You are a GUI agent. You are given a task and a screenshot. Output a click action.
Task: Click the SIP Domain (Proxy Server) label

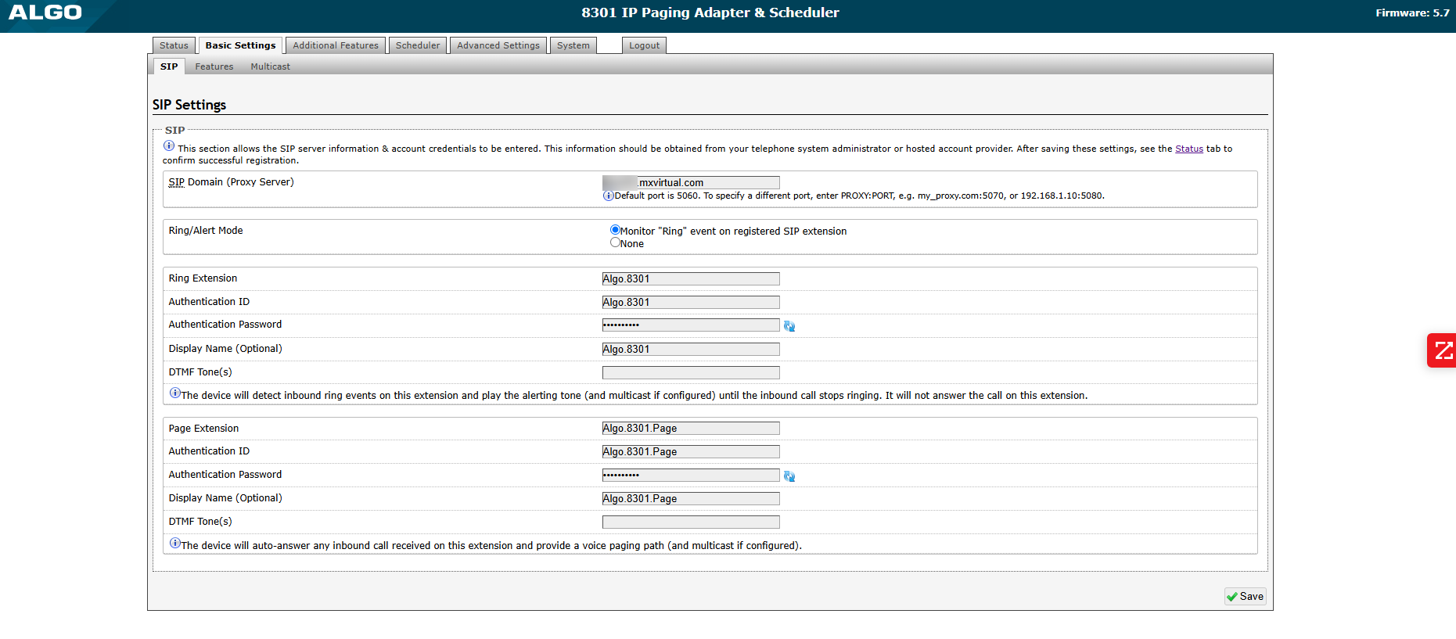point(232,182)
